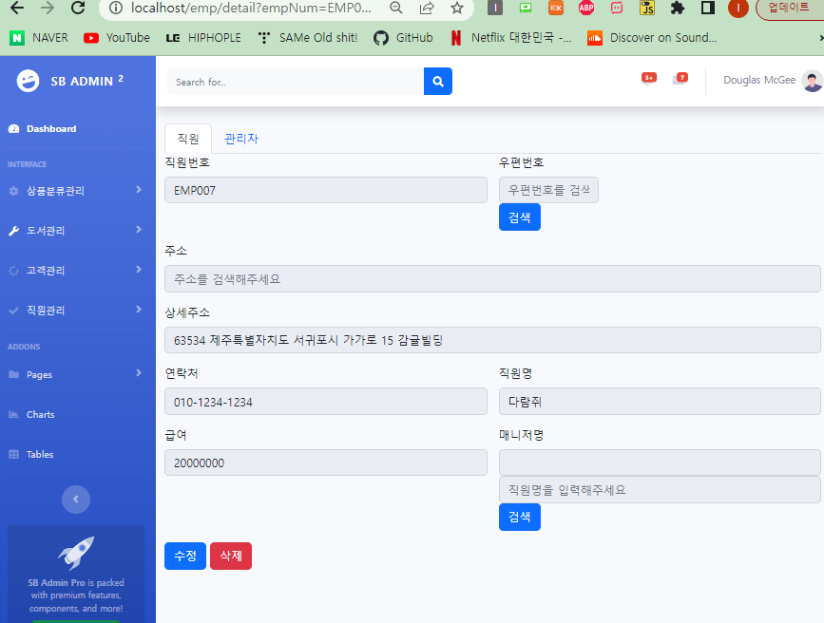Switch to the 관리자 tab

click(x=241, y=139)
